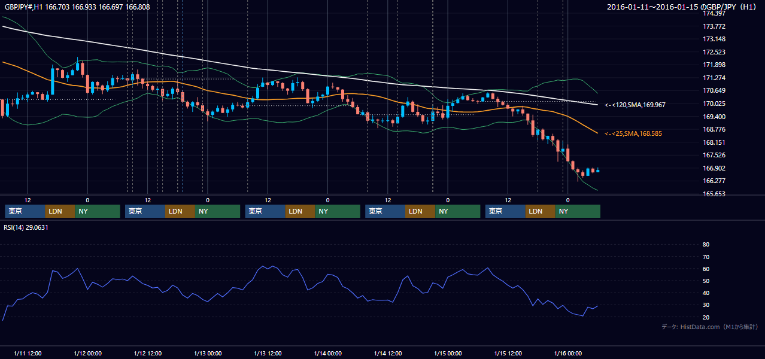Select the LDN session box for 1/12
765x359 pixels.
(x=181, y=211)
